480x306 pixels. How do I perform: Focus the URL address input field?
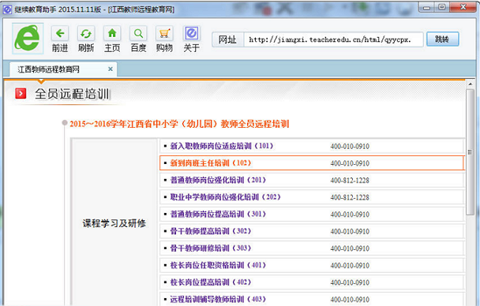coord(333,39)
